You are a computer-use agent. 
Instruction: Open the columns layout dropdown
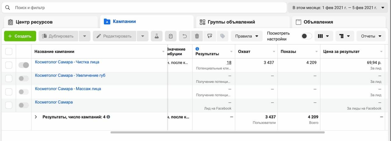(x=323, y=36)
